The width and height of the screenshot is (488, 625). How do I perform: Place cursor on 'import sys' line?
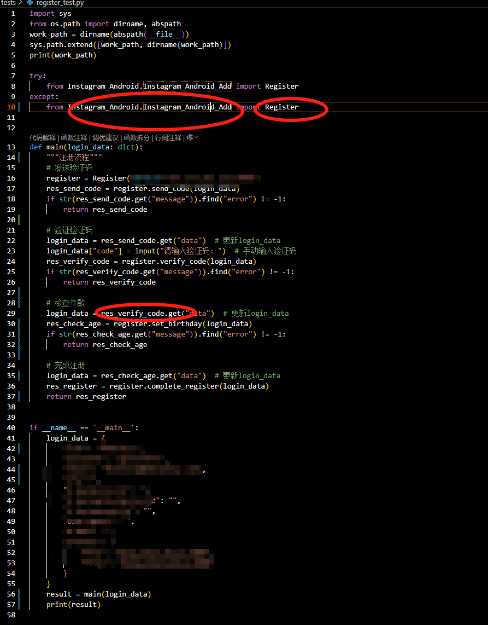51,14
